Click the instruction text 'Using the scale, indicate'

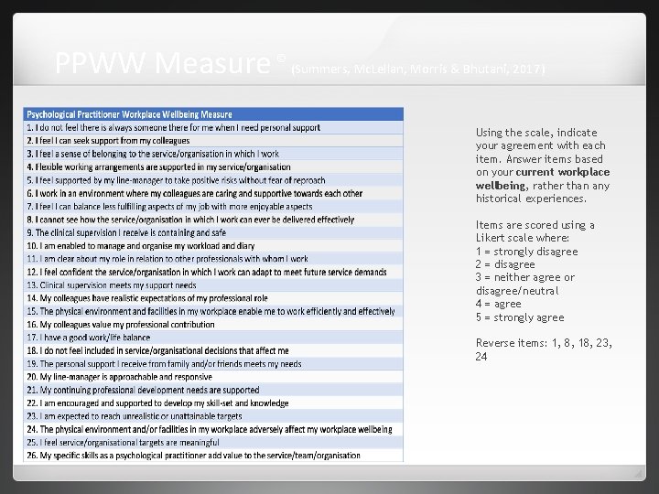[x=536, y=133]
